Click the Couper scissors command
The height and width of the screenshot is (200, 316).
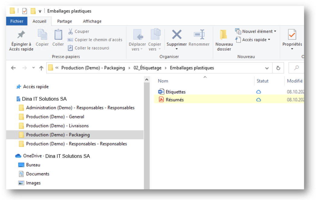coord(79,31)
